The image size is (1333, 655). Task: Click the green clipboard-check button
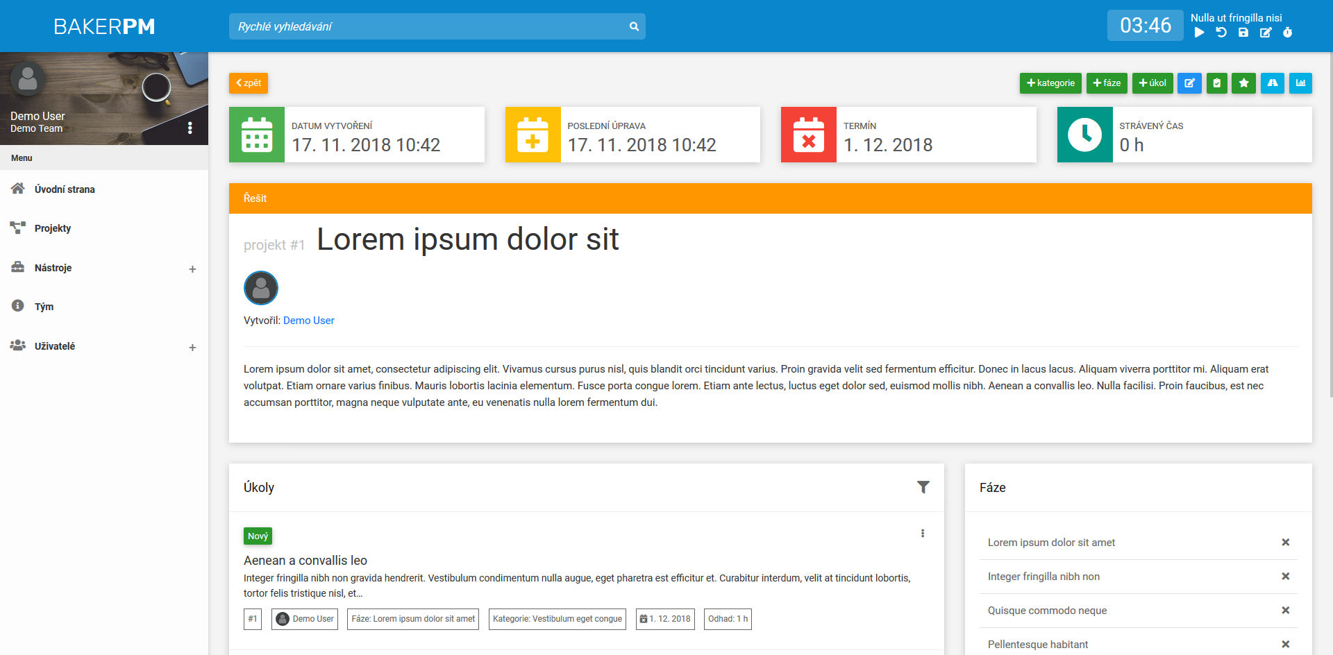pyautogui.click(x=1216, y=83)
